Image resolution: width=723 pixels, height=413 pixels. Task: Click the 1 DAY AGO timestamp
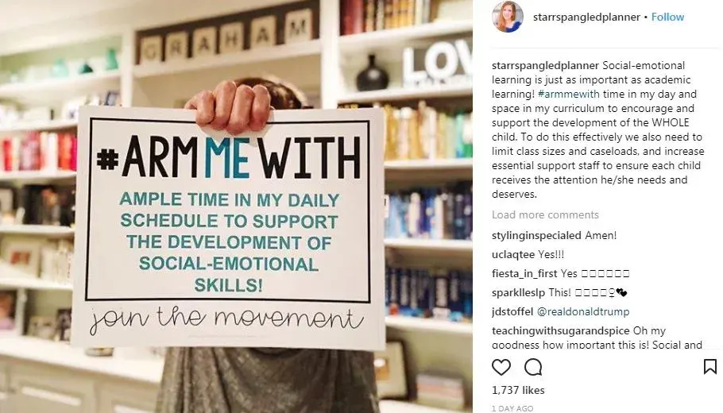514,407
